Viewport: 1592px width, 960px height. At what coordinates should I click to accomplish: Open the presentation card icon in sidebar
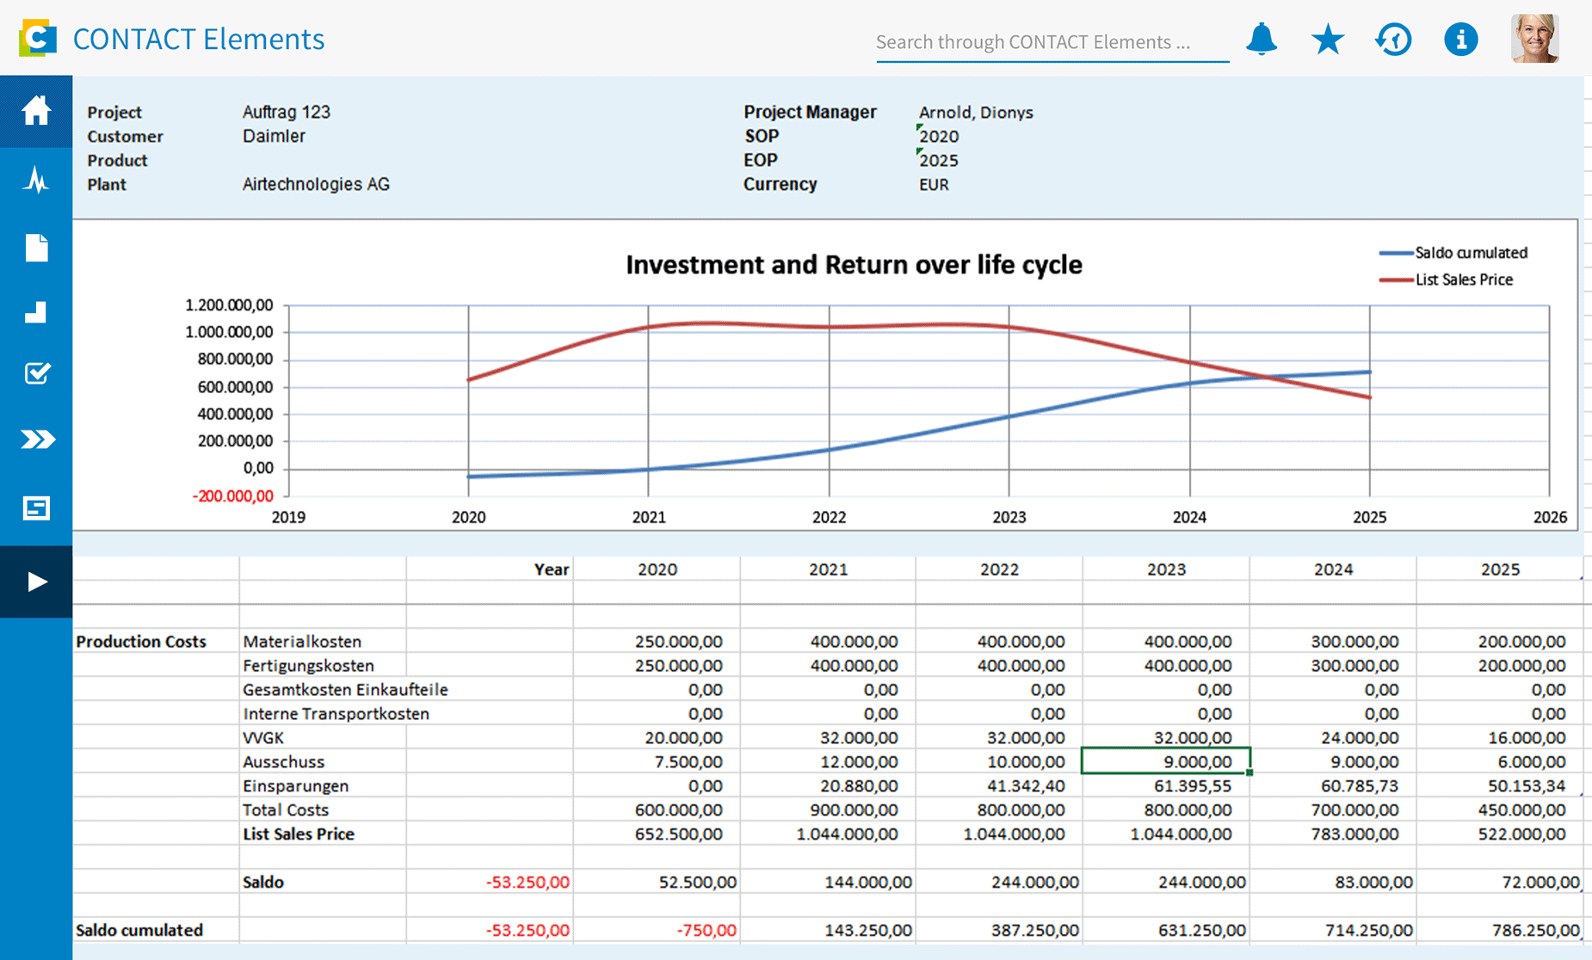point(35,508)
